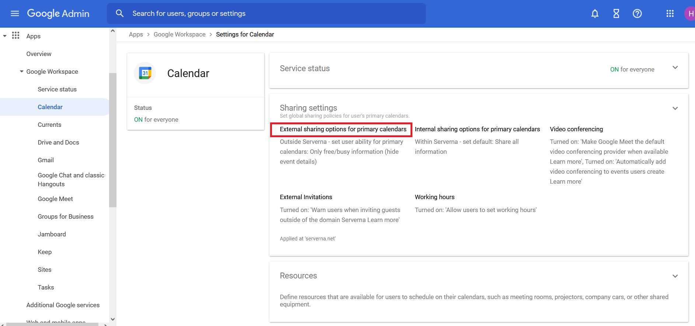Open Overview in the sidebar
Viewport: 695px width, 326px height.
(x=39, y=54)
